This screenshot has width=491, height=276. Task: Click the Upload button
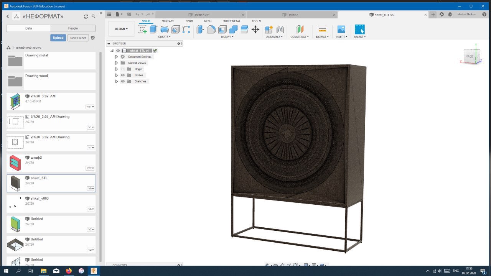(x=58, y=38)
